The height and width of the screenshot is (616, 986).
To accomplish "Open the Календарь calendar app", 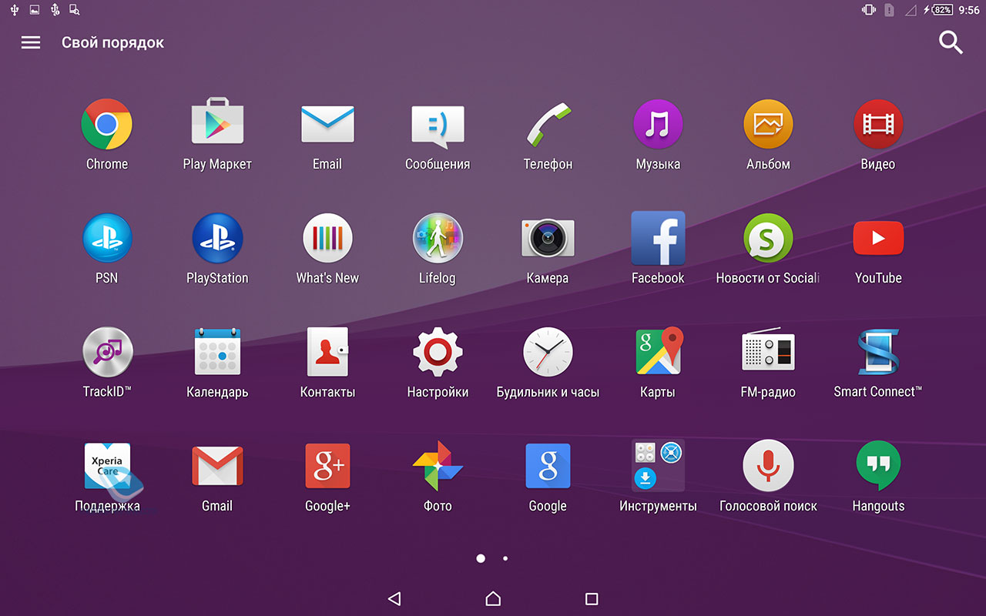I will click(x=217, y=352).
